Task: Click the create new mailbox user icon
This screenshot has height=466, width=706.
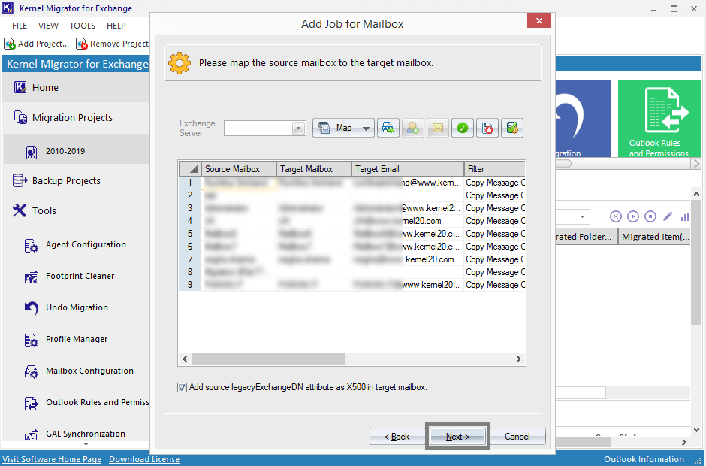Action: 413,129
